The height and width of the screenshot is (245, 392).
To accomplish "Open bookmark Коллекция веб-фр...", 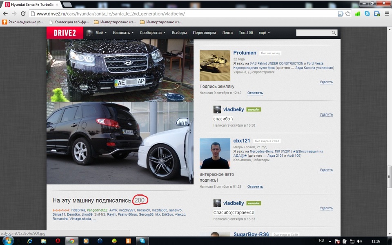I will [x=69, y=22].
